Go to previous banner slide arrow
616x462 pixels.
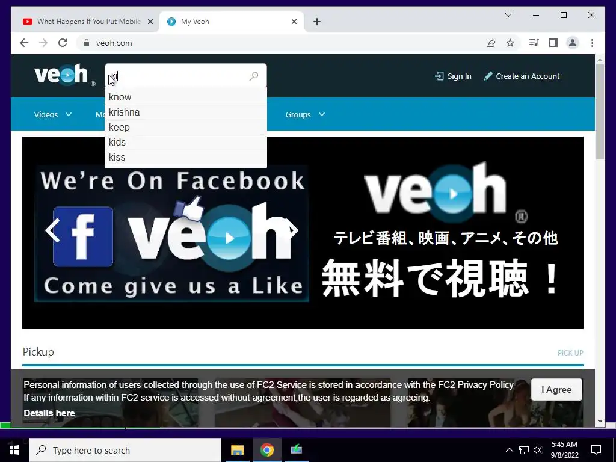pos(53,230)
